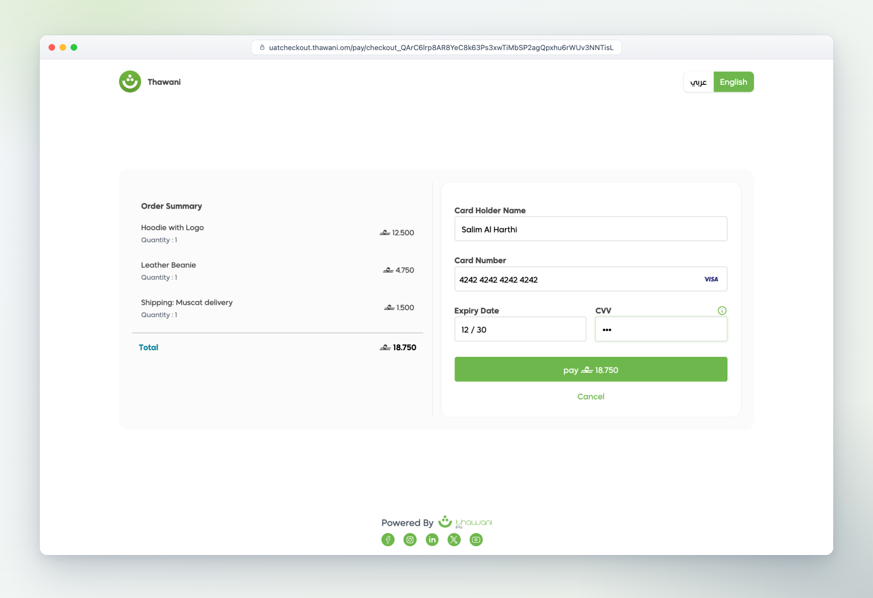The image size is (873, 598).
Task: Click the 'Powered By' footer text
Action: click(407, 523)
